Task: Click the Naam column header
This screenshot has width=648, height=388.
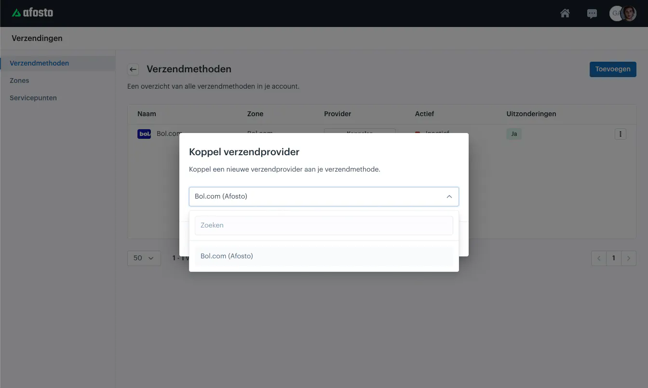Action: (x=147, y=114)
